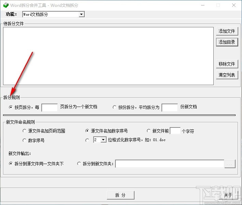
Task: Click inside the 待拆分文件 file list
Action: [108, 56]
